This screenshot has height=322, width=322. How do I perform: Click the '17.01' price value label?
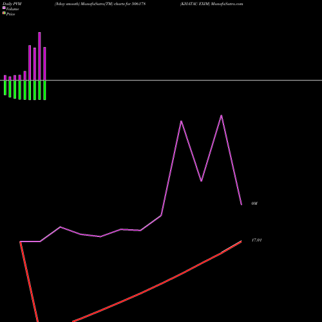(x=256, y=240)
